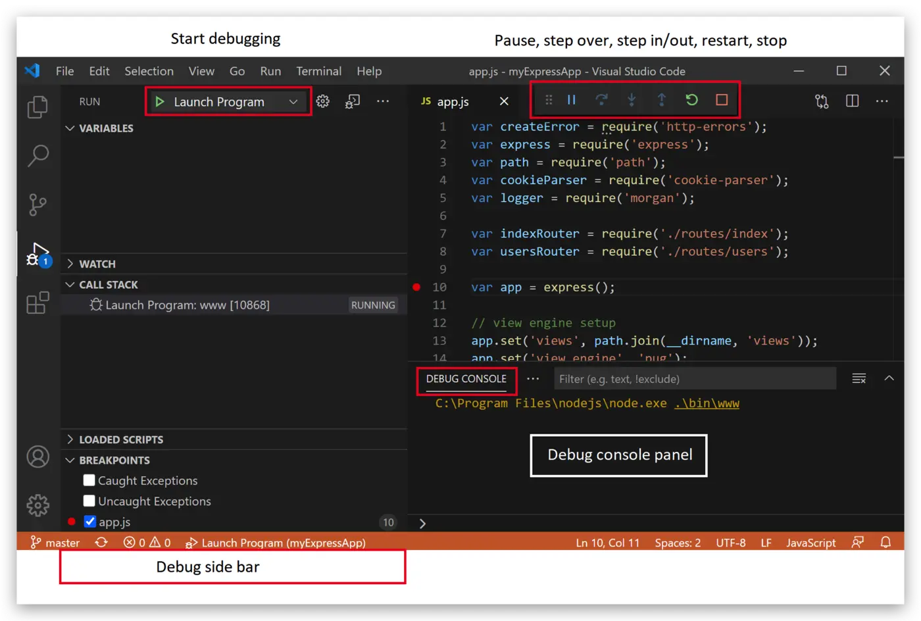Expand the WATCH section
921x621 pixels.
[x=97, y=264]
